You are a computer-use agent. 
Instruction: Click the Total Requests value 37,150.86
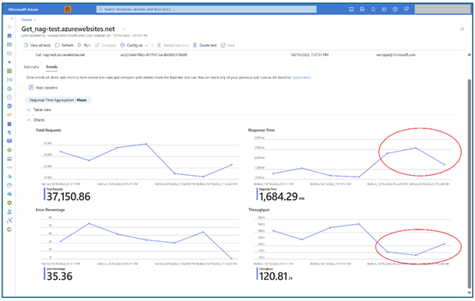(69, 197)
